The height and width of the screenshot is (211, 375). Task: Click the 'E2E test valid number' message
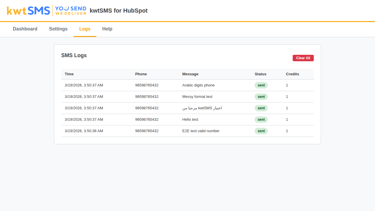pos(201,131)
